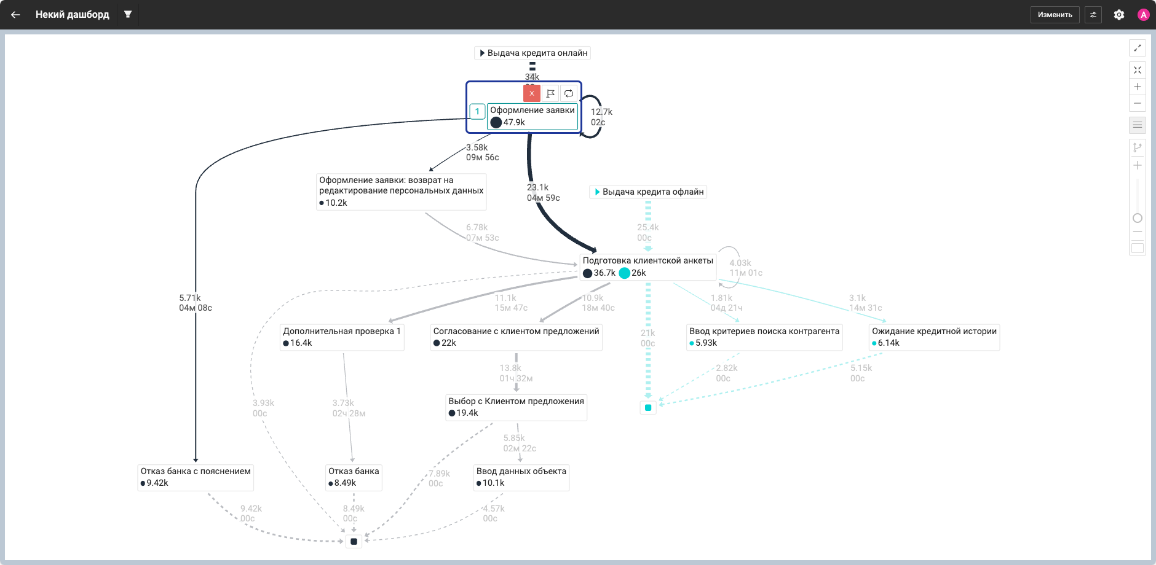Viewport: 1156px width, 565px height.
Task: Zoom out the process graph
Action: coord(1138,103)
